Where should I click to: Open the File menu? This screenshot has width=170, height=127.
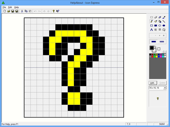tap(4, 7)
